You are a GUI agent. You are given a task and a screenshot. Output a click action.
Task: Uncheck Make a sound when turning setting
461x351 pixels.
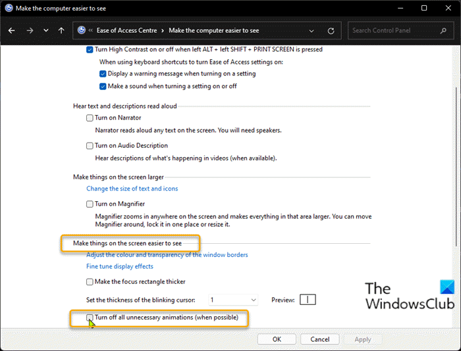point(103,86)
